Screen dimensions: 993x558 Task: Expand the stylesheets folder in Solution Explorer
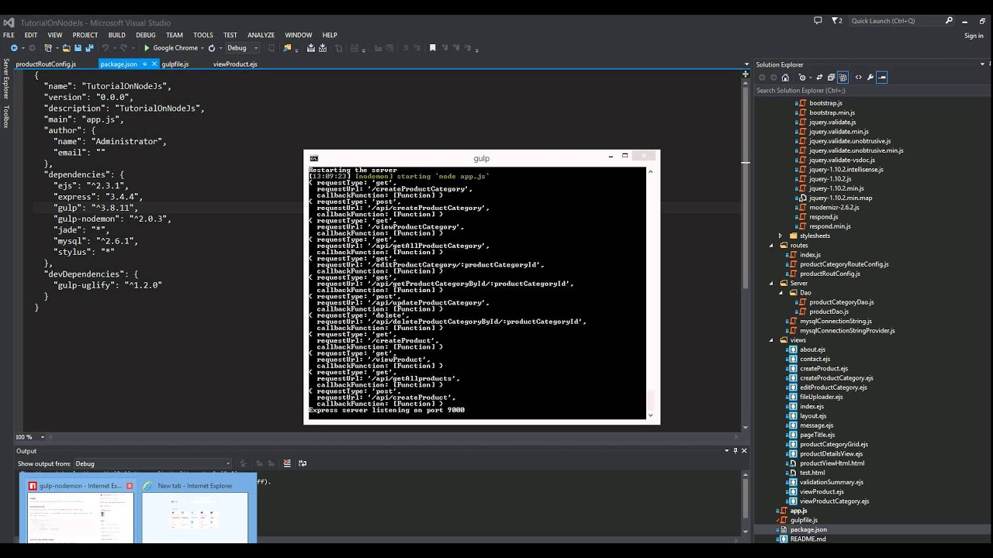[x=781, y=236]
